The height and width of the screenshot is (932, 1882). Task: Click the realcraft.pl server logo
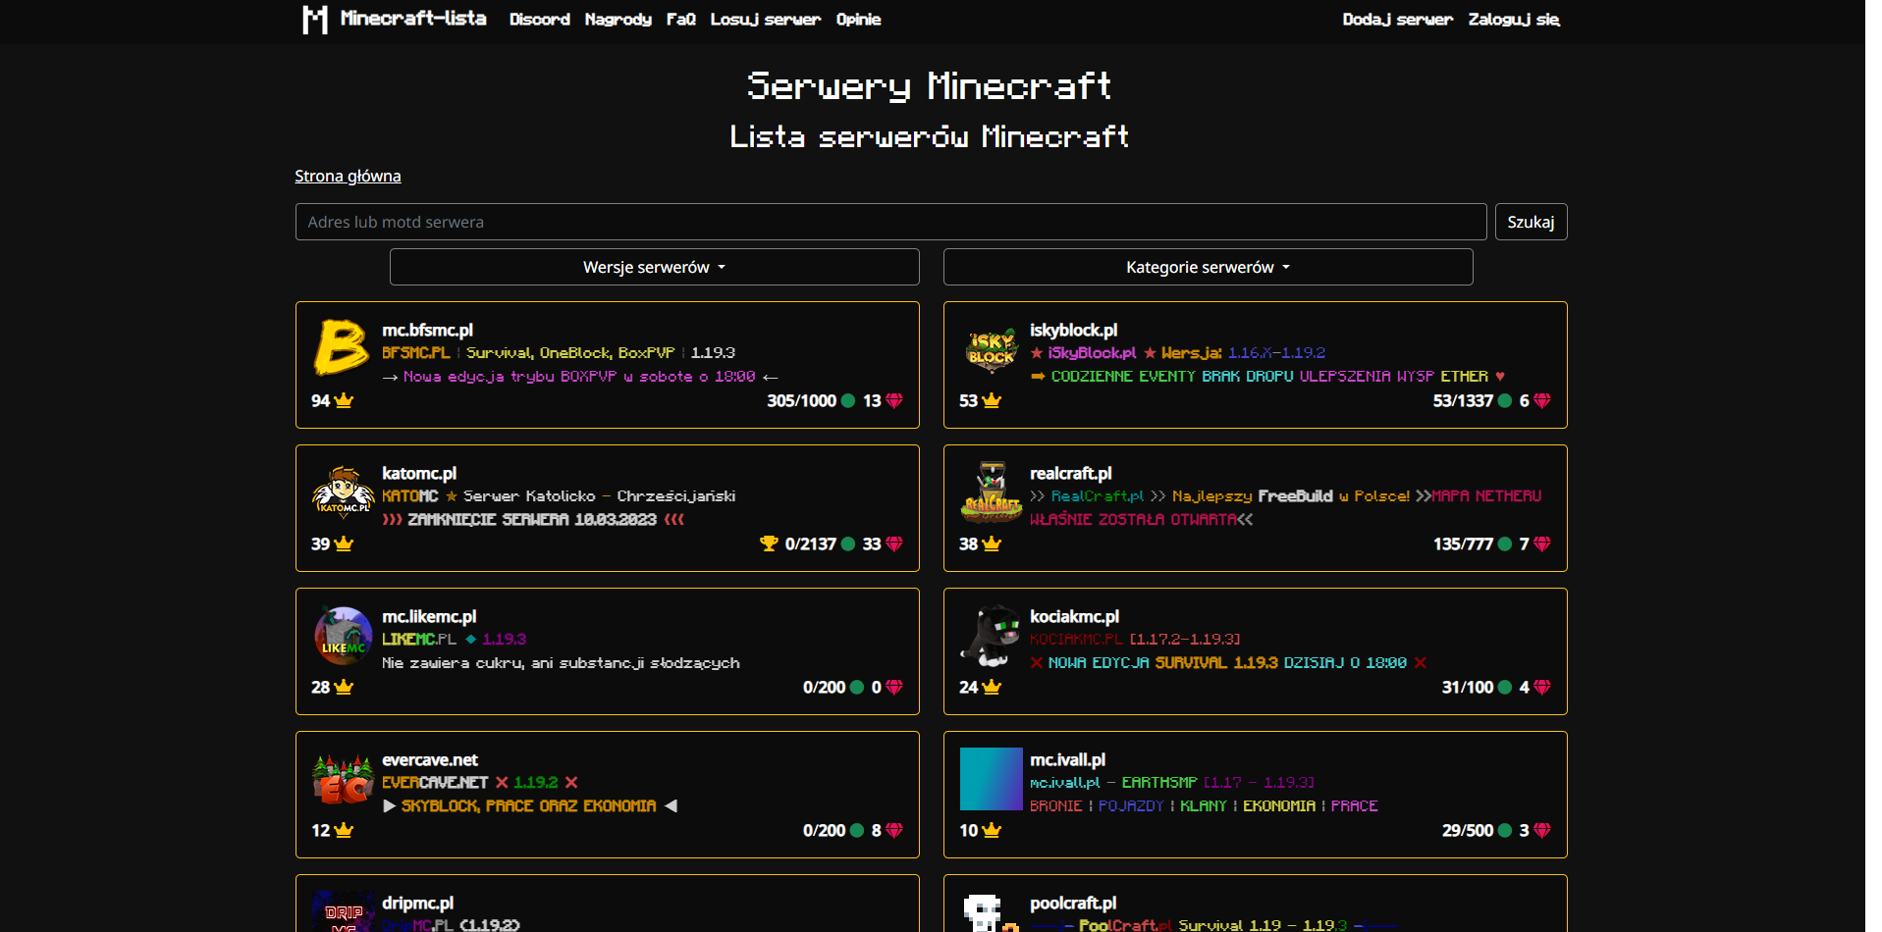click(991, 492)
